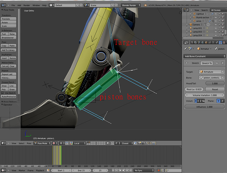The image size is (227, 173).
Task: Open the Bone properties tab icon
Action: pos(217,43)
